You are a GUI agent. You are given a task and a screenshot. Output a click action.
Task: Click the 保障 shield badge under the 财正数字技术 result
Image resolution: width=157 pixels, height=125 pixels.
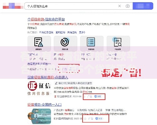(98, 97)
